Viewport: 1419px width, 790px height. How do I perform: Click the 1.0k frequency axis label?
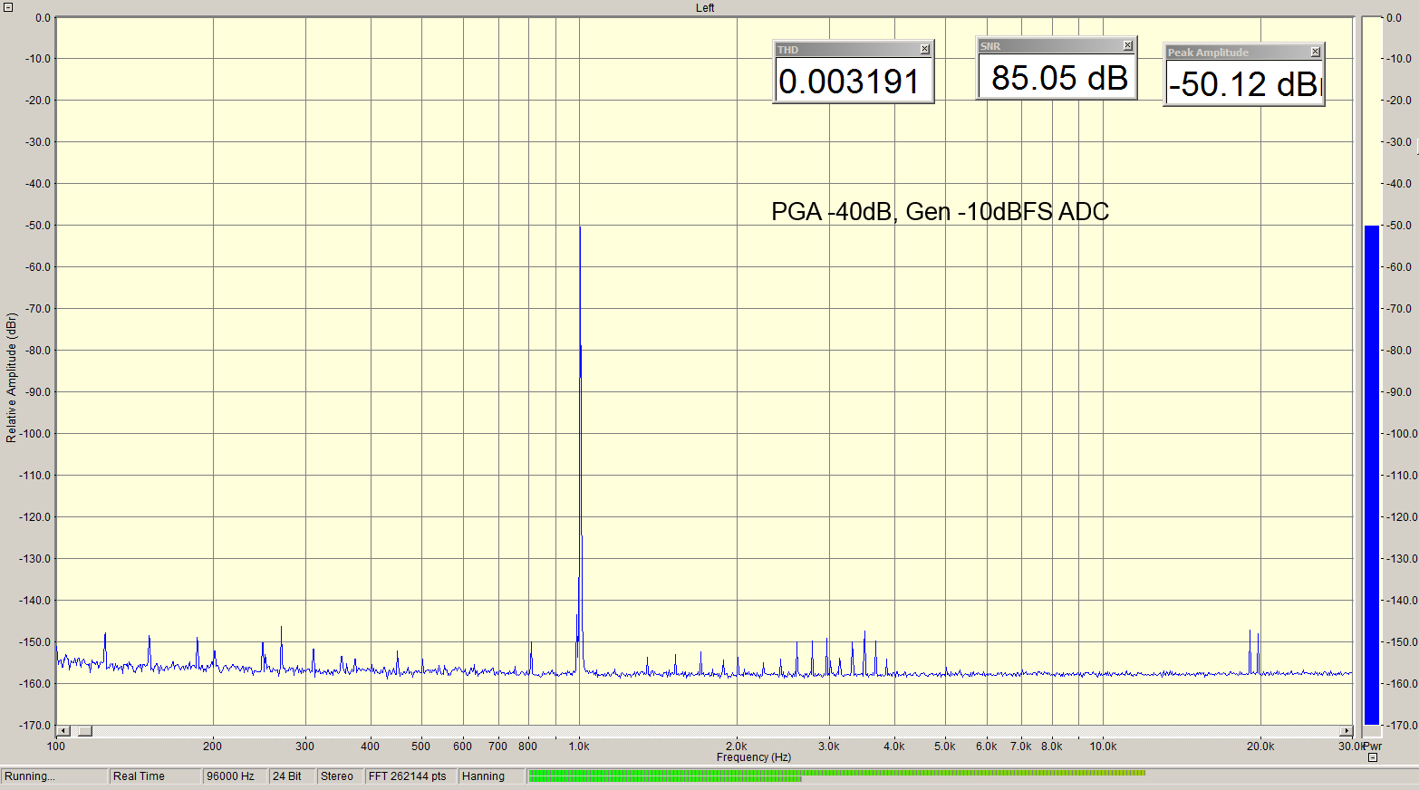579,747
